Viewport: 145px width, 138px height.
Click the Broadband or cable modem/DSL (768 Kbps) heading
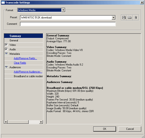[x=75, y=88]
